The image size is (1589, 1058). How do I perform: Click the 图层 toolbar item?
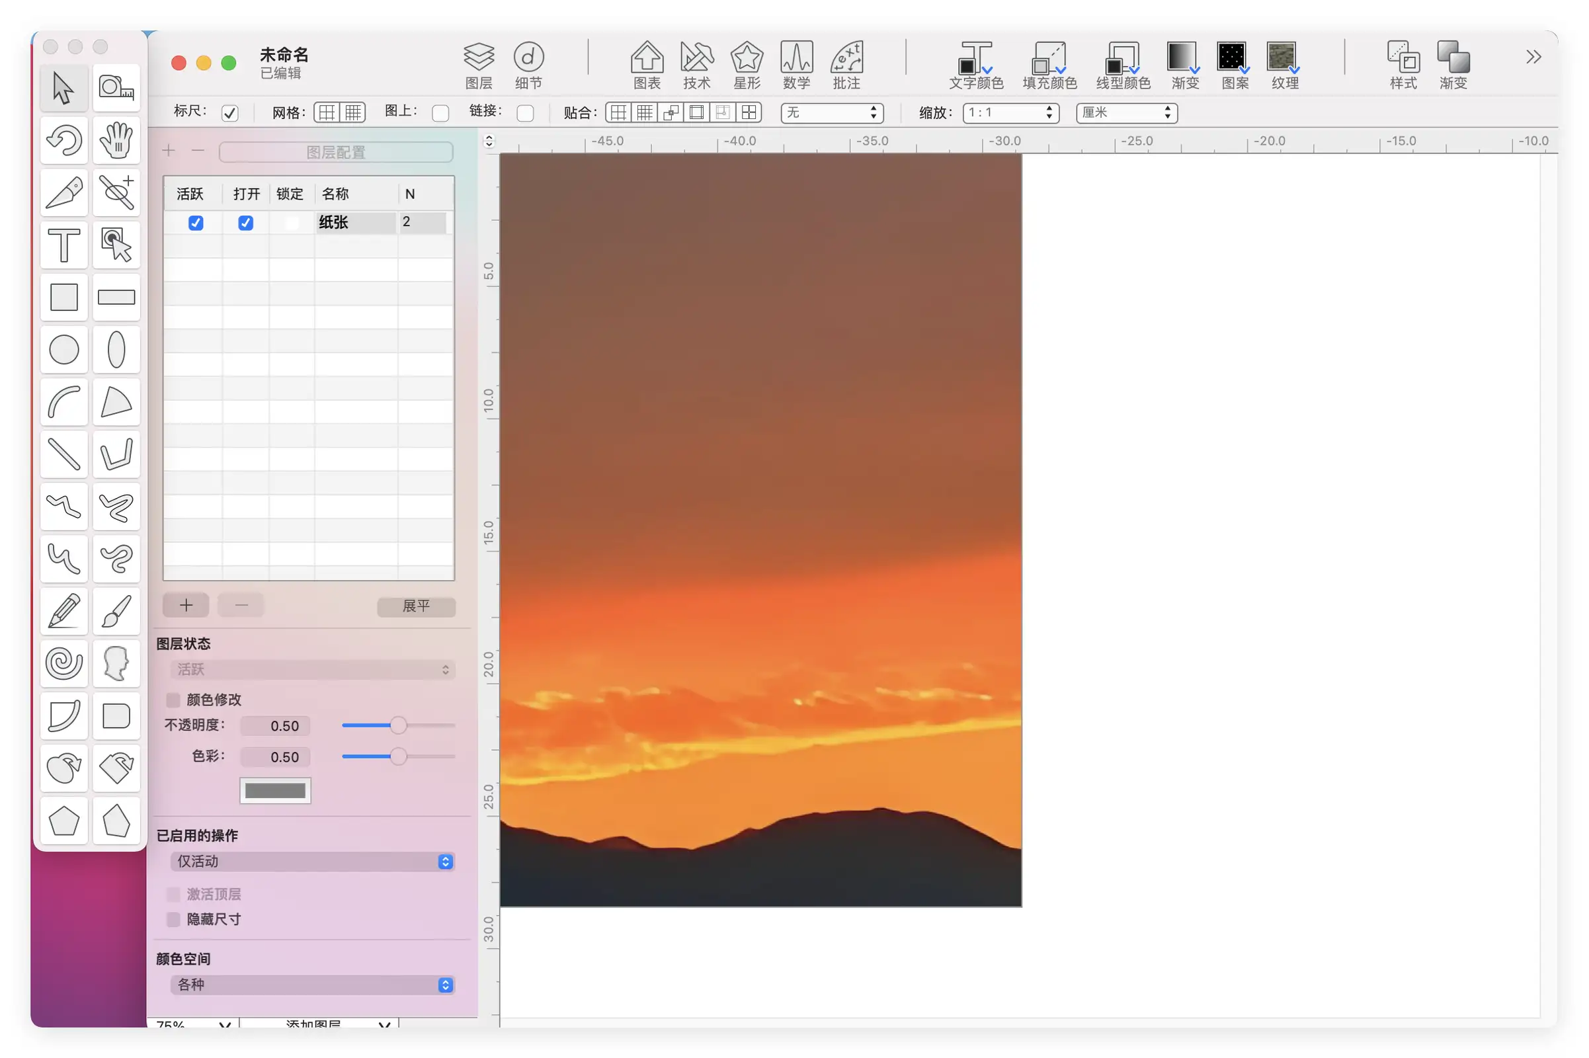coord(478,64)
